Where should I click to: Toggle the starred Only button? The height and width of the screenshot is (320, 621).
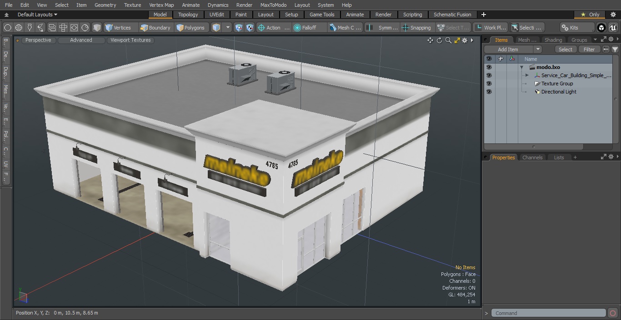coord(590,15)
